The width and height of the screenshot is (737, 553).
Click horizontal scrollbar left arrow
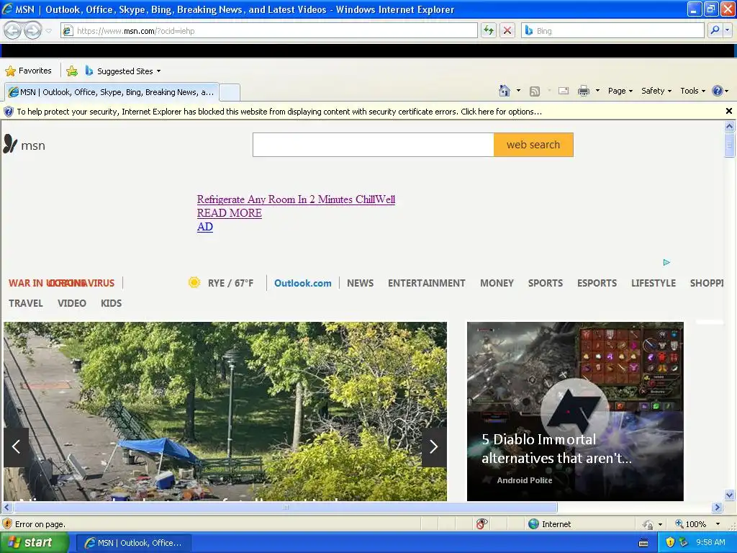(6, 508)
